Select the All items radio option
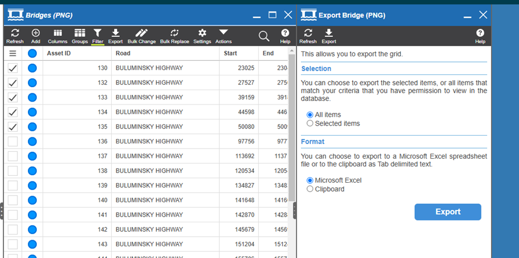The height and width of the screenshot is (258, 519). coord(310,114)
